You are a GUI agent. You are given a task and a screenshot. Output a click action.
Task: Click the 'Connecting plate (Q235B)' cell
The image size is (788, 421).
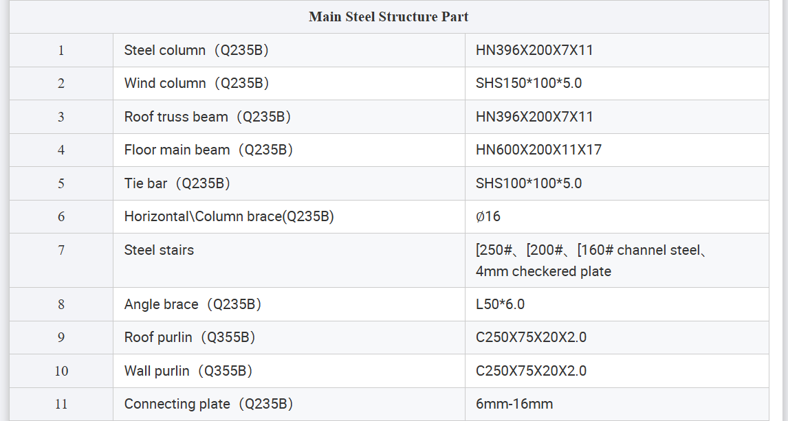click(x=208, y=404)
